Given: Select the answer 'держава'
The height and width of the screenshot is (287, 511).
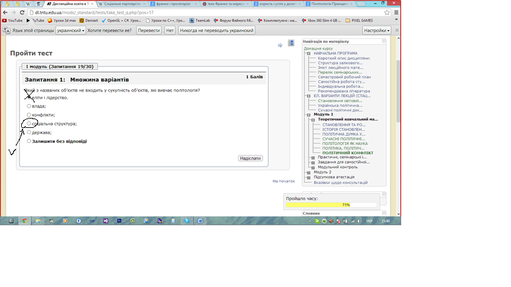Looking at the screenshot, I should coord(29,132).
